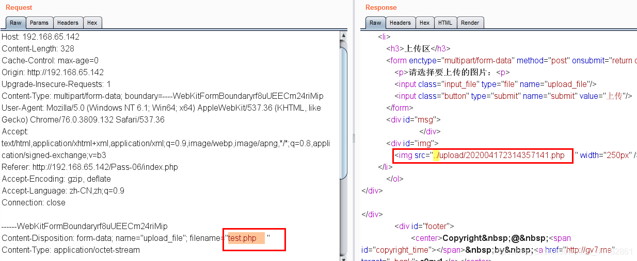Open the Request Params tab
637x261 pixels.
pyautogui.click(x=39, y=23)
